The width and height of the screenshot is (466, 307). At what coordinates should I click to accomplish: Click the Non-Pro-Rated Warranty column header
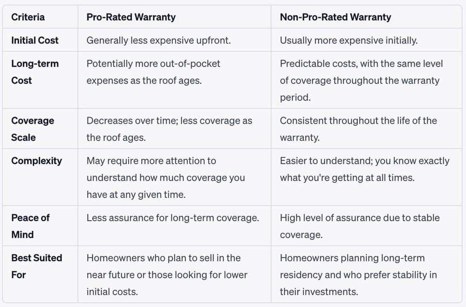pos(336,17)
